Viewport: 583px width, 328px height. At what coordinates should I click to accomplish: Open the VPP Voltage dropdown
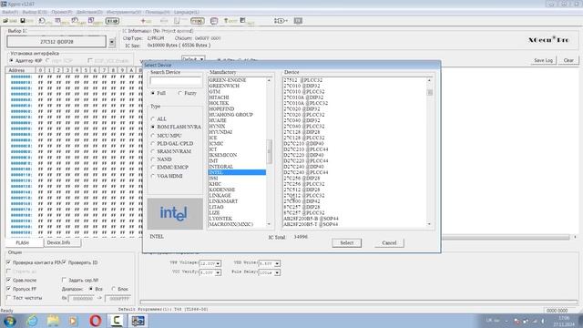219,263
